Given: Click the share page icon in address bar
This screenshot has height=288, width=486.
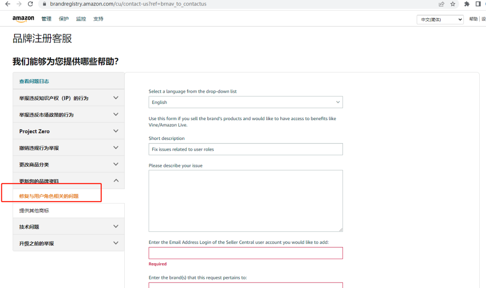Looking at the screenshot, I should pos(441,4).
